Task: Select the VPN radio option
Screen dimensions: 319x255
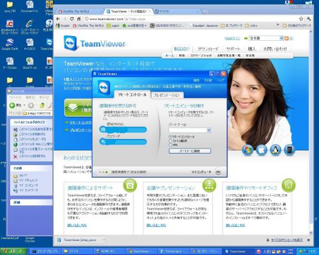Action: (x=170, y=145)
